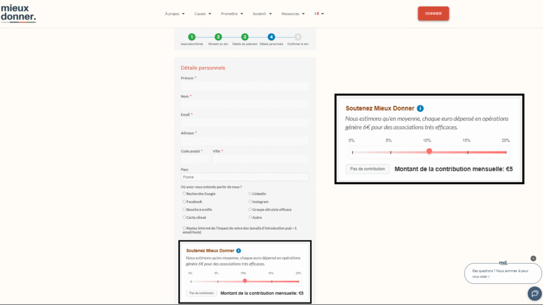Check the Restez informé newsletter checkbox
This screenshot has width=543, height=305.
coord(184,228)
